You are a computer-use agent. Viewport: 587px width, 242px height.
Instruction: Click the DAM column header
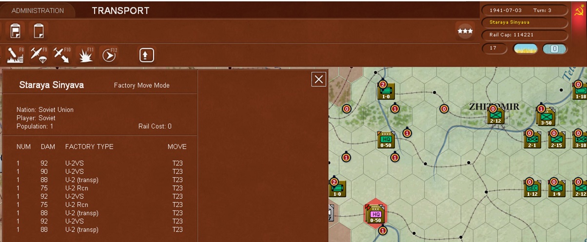[x=48, y=147]
